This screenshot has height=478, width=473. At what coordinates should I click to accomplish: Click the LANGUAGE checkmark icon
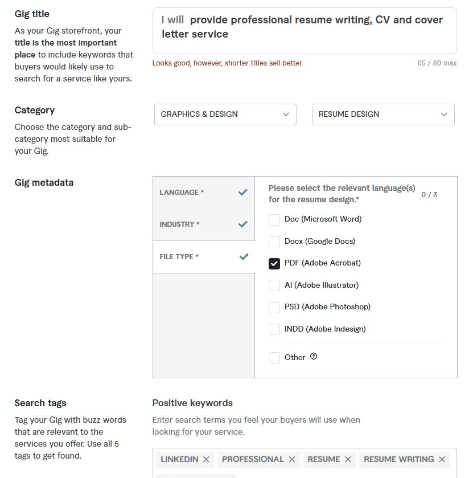click(242, 193)
